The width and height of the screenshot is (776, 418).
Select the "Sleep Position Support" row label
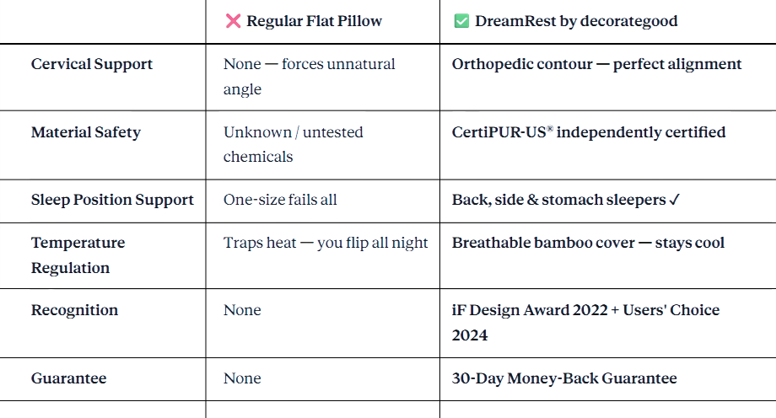112,200
